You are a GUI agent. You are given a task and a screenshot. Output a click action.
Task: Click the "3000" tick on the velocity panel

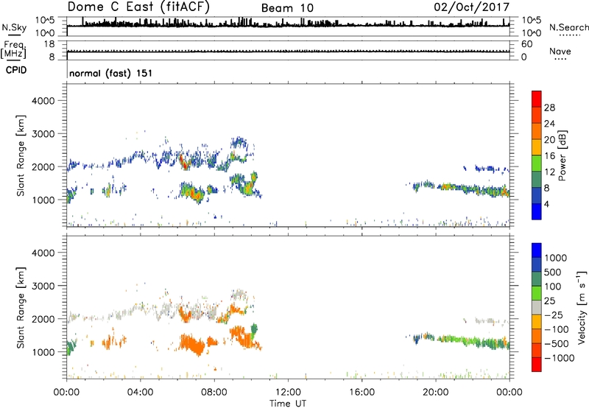(x=43, y=286)
